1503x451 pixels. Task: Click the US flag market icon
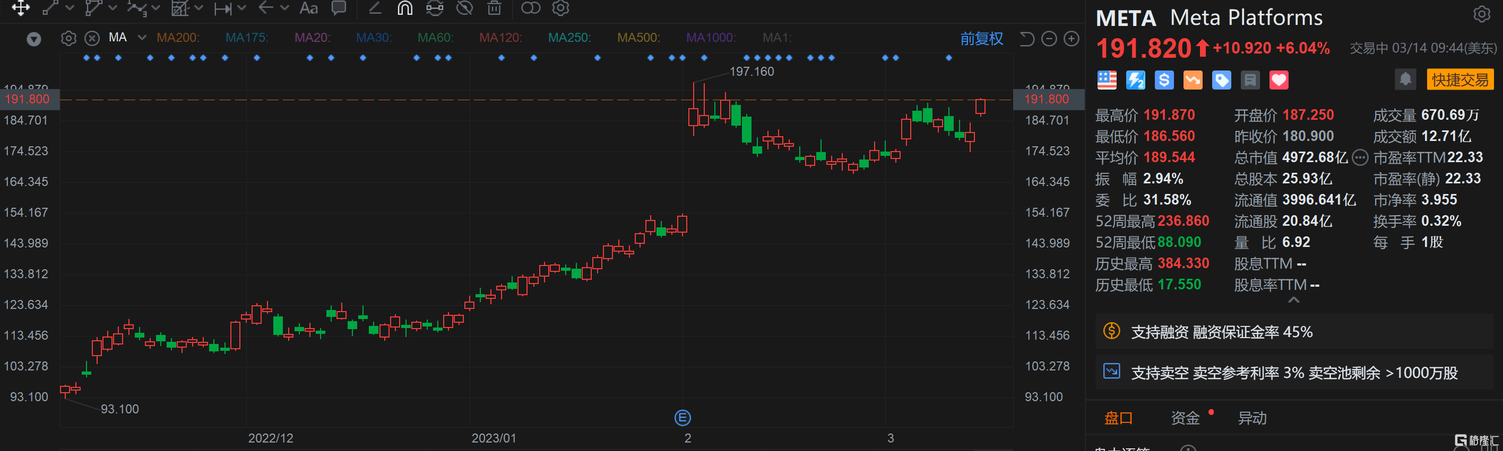click(1106, 81)
